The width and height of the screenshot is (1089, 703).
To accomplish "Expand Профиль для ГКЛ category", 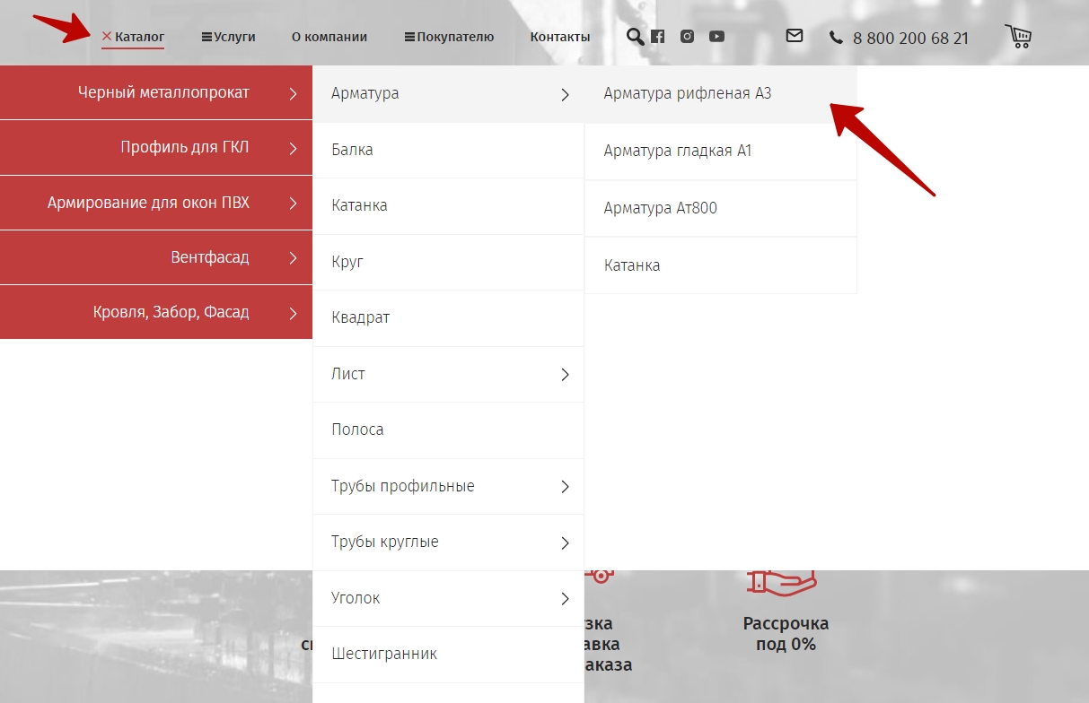I will pos(185,148).
